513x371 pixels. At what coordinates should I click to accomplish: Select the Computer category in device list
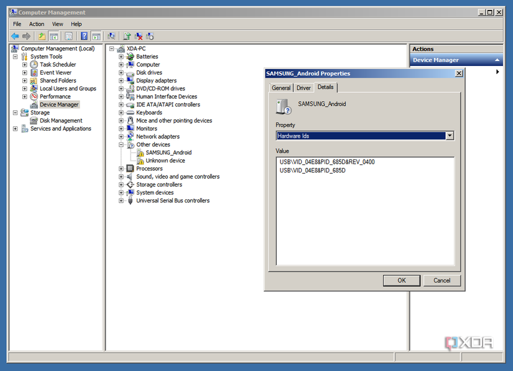tap(148, 65)
